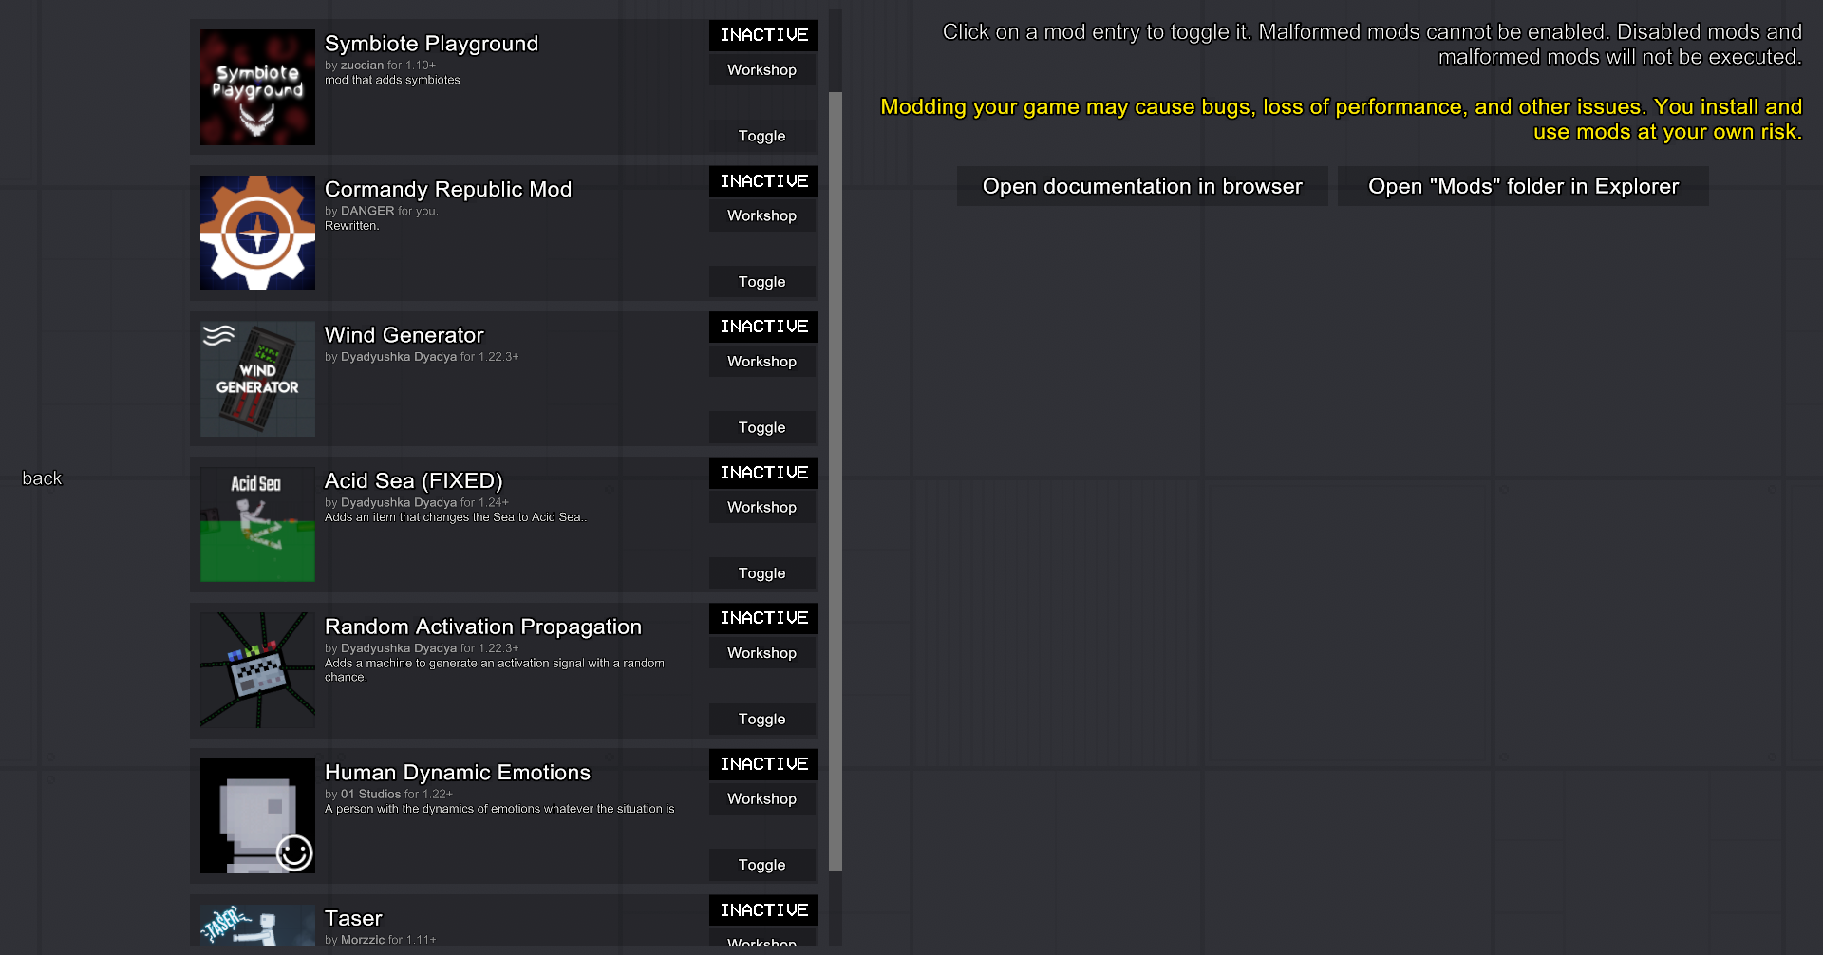Click INACTIVE status of Wind Generator
Screen dimensions: 1823x955
[763, 327]
